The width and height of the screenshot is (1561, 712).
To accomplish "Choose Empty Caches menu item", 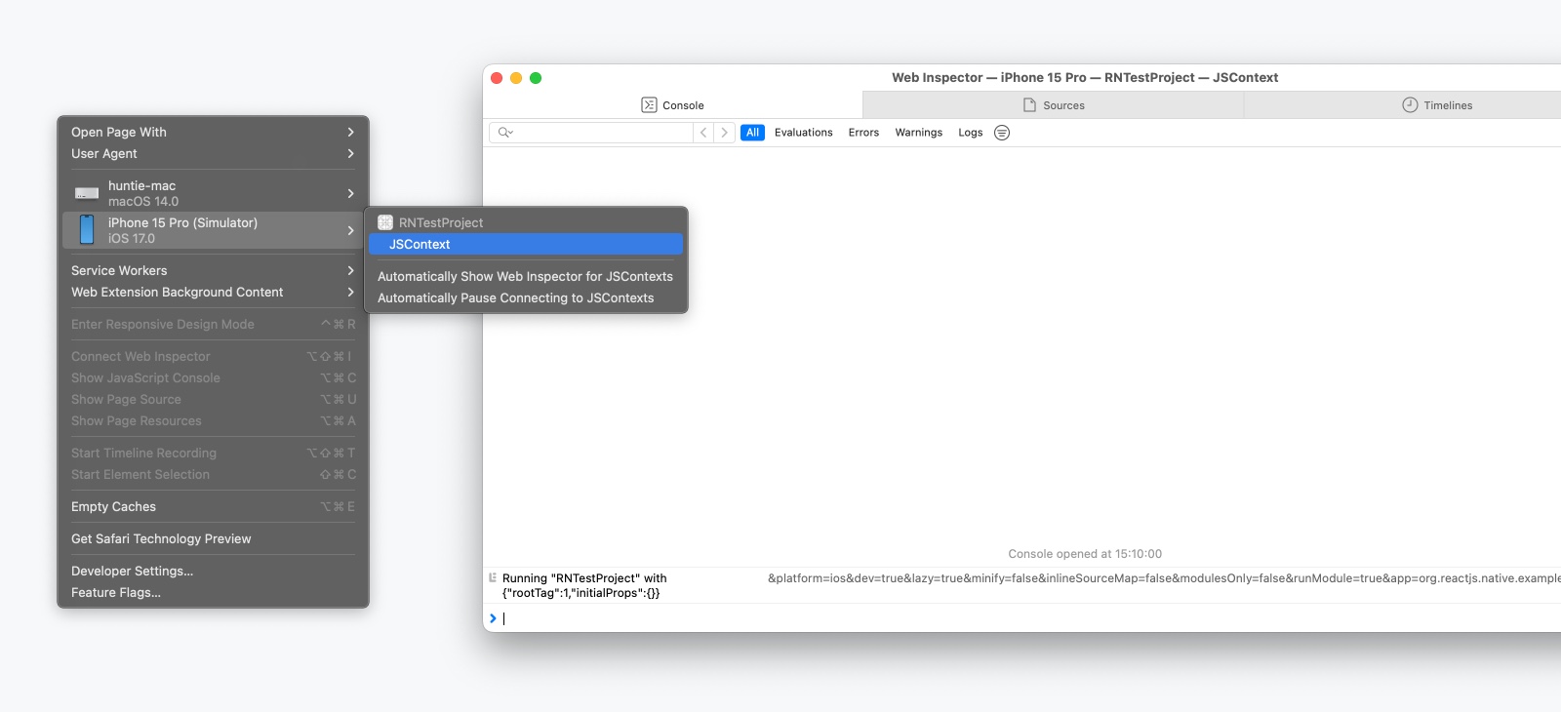I will tap(113, 507).
